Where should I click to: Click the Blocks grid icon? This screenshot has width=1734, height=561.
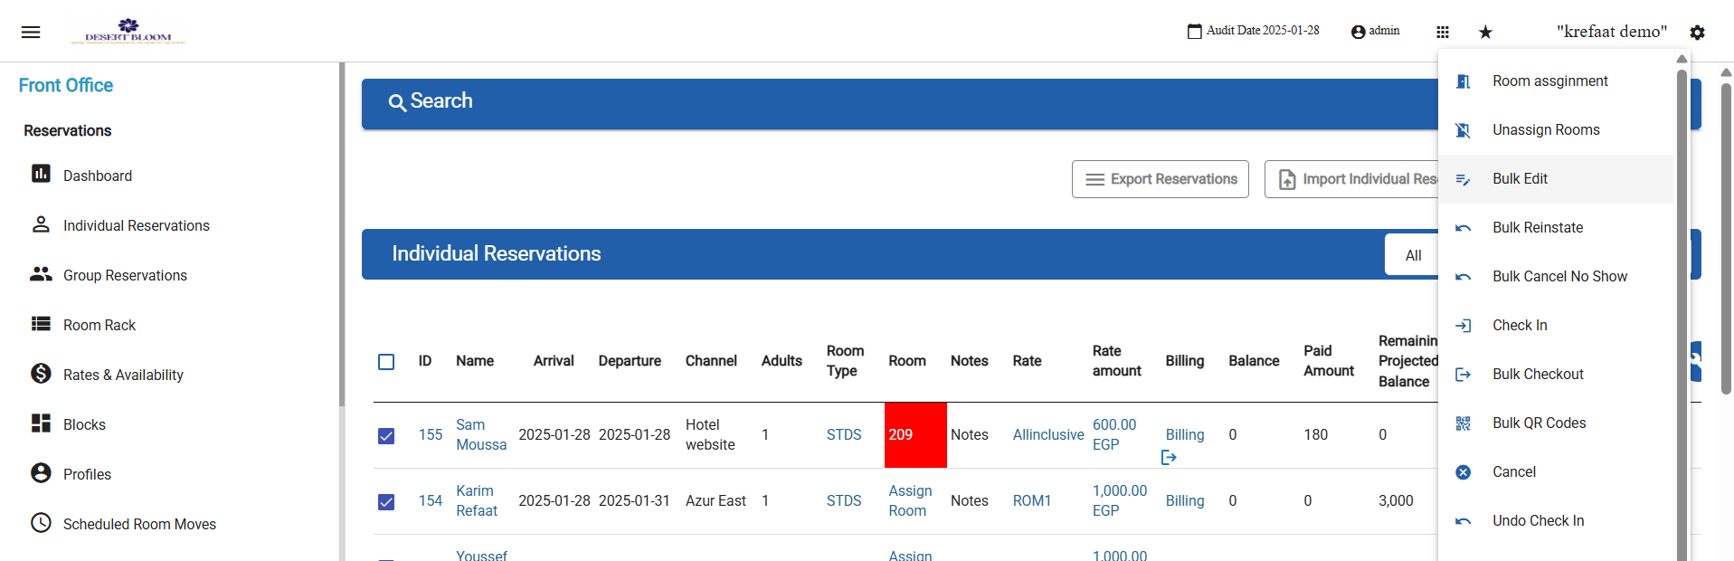pyautogui.click(x=41, y=423)
